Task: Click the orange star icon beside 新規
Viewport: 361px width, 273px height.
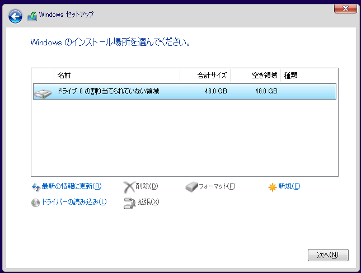Action: tap(273, 187)
